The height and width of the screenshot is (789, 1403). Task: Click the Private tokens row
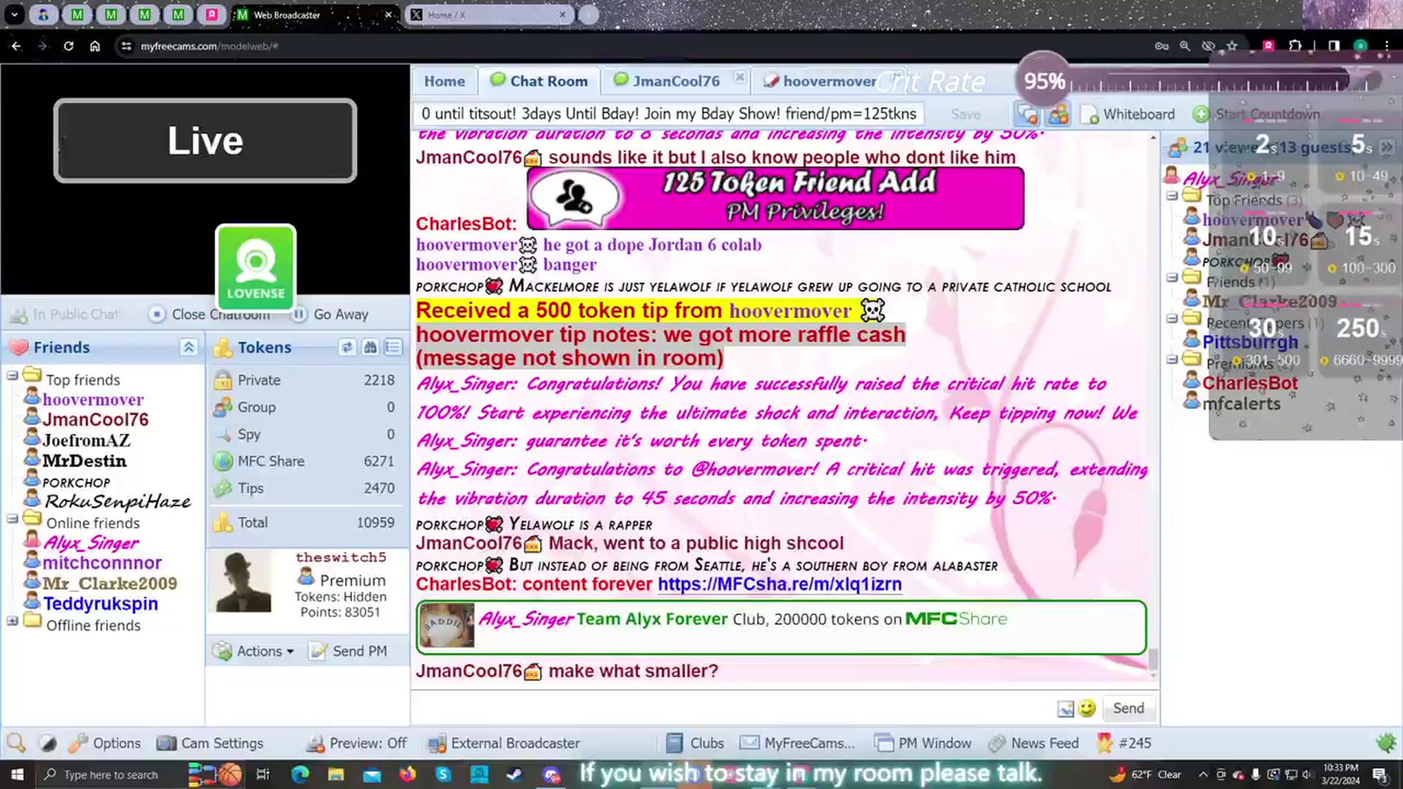[305, 380]
